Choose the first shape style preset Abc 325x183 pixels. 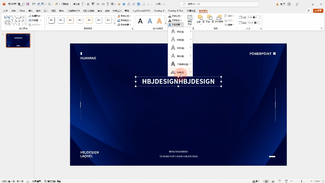point(51,20)
